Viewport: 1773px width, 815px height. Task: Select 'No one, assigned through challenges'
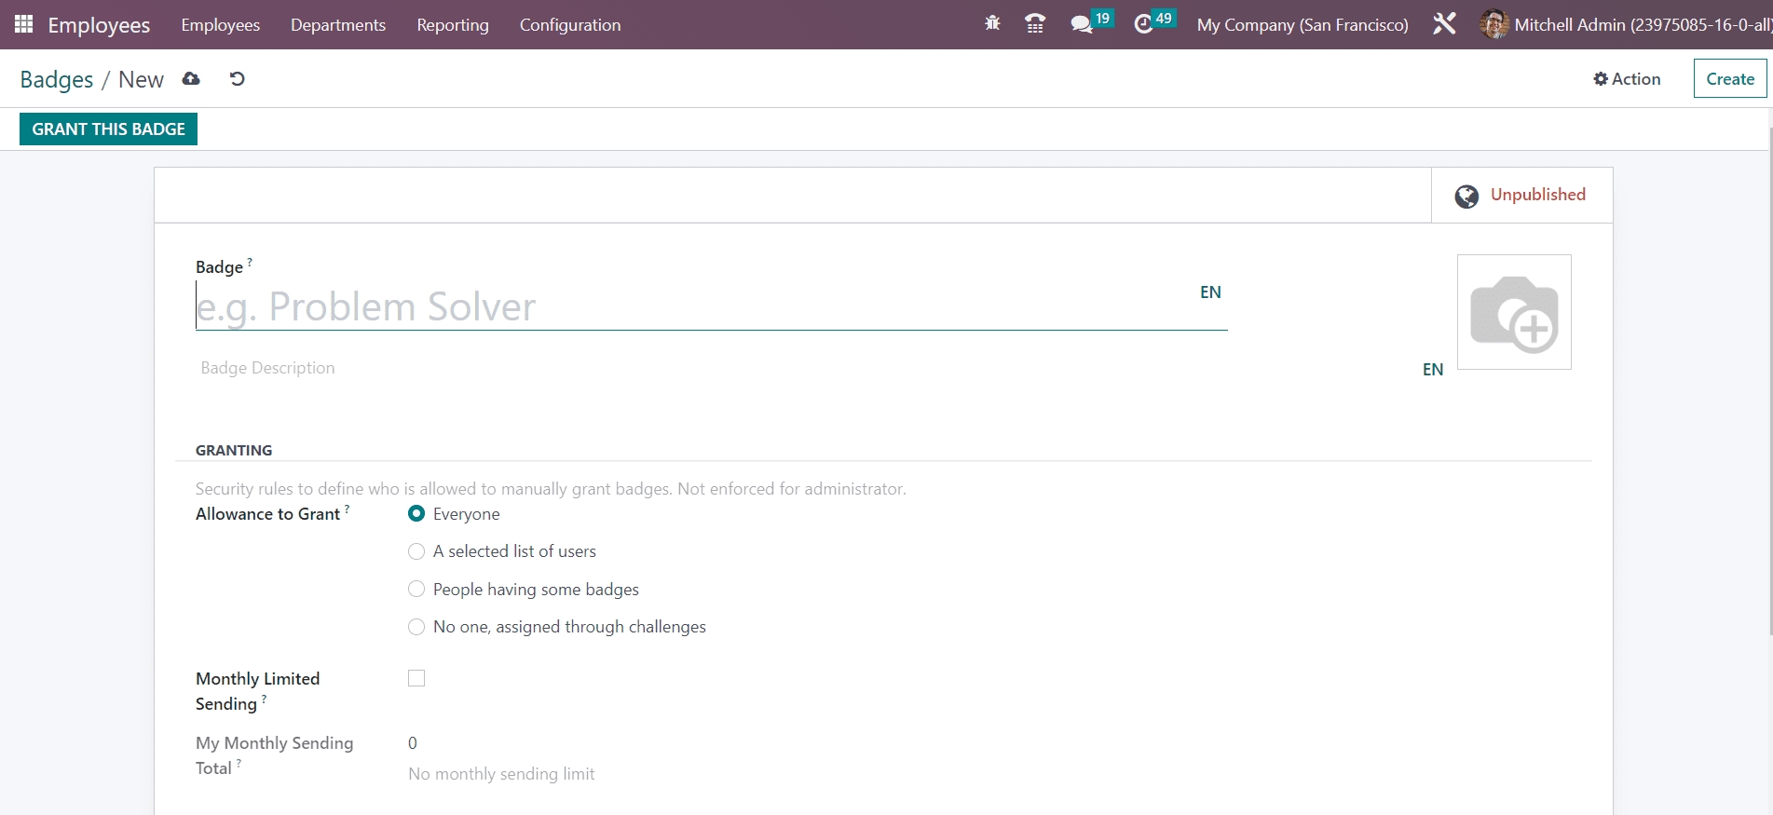[416, 627]
